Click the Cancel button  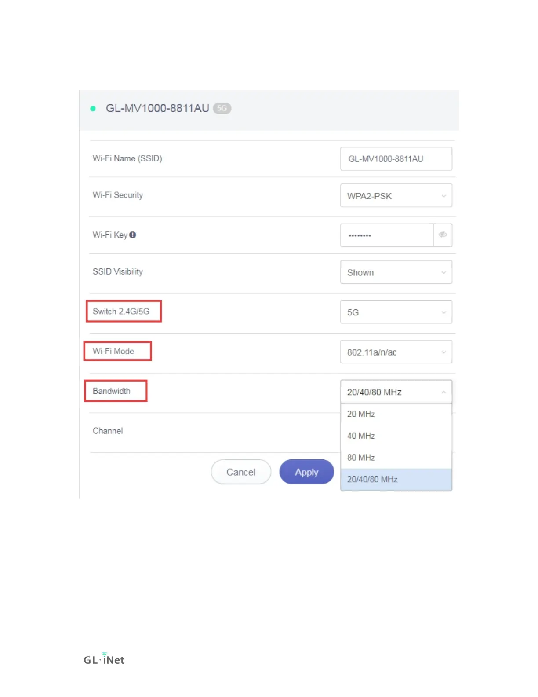tap(241, 472)
